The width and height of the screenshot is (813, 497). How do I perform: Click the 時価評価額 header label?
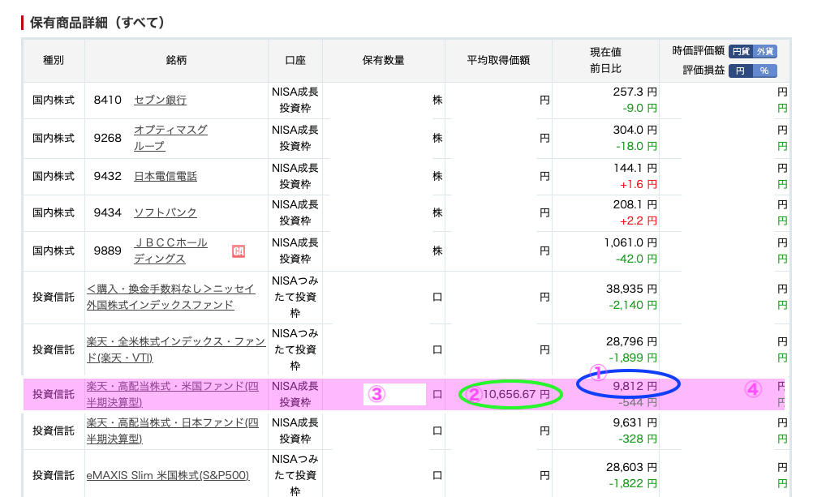[698, 51]
